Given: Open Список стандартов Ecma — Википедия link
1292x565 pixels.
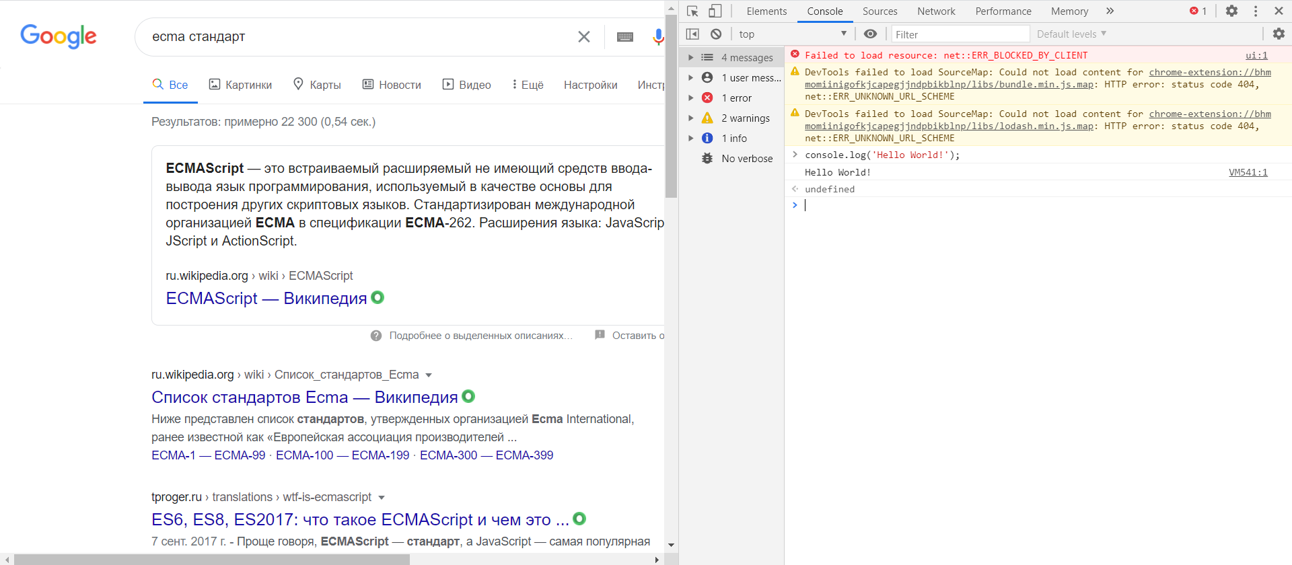Looking at the screenshot, I should (x=305, y=397).
